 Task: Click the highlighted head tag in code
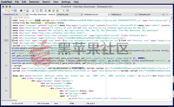point(38,20)
